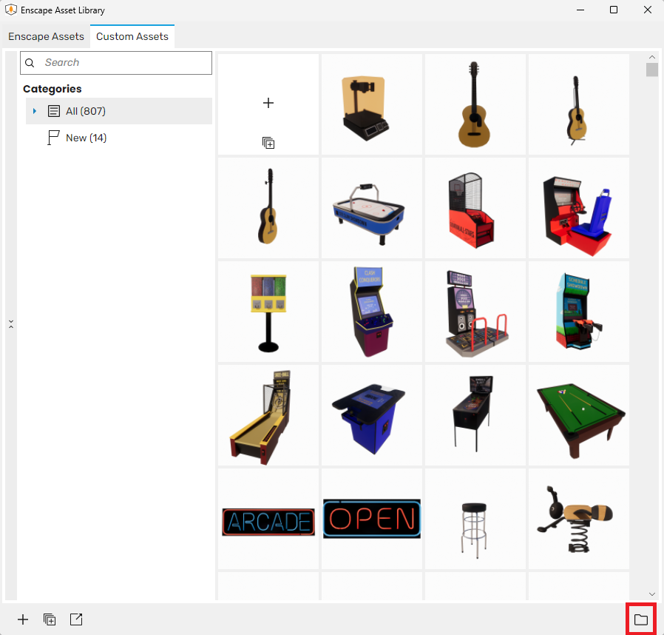This screenshot has height=635, width=664.
Task: Click the Enscape logo in title bar
Action: (11, 10)
